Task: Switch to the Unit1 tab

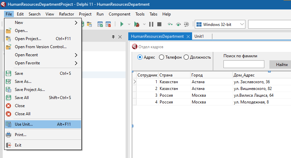Action: (199, 36)
